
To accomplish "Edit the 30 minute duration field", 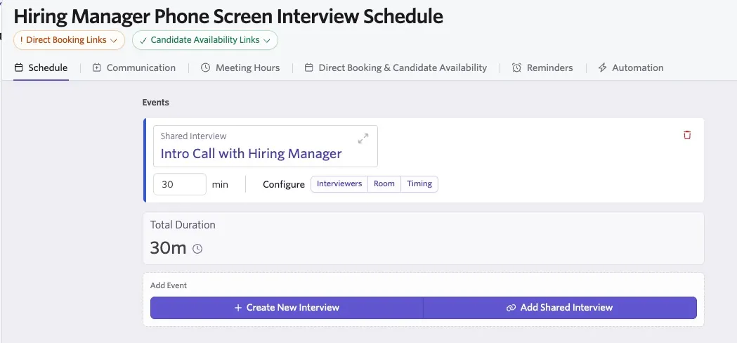I will point(180,184).
